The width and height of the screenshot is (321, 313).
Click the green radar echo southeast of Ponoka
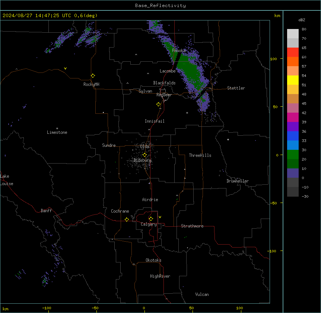click(x=190, y=71)
